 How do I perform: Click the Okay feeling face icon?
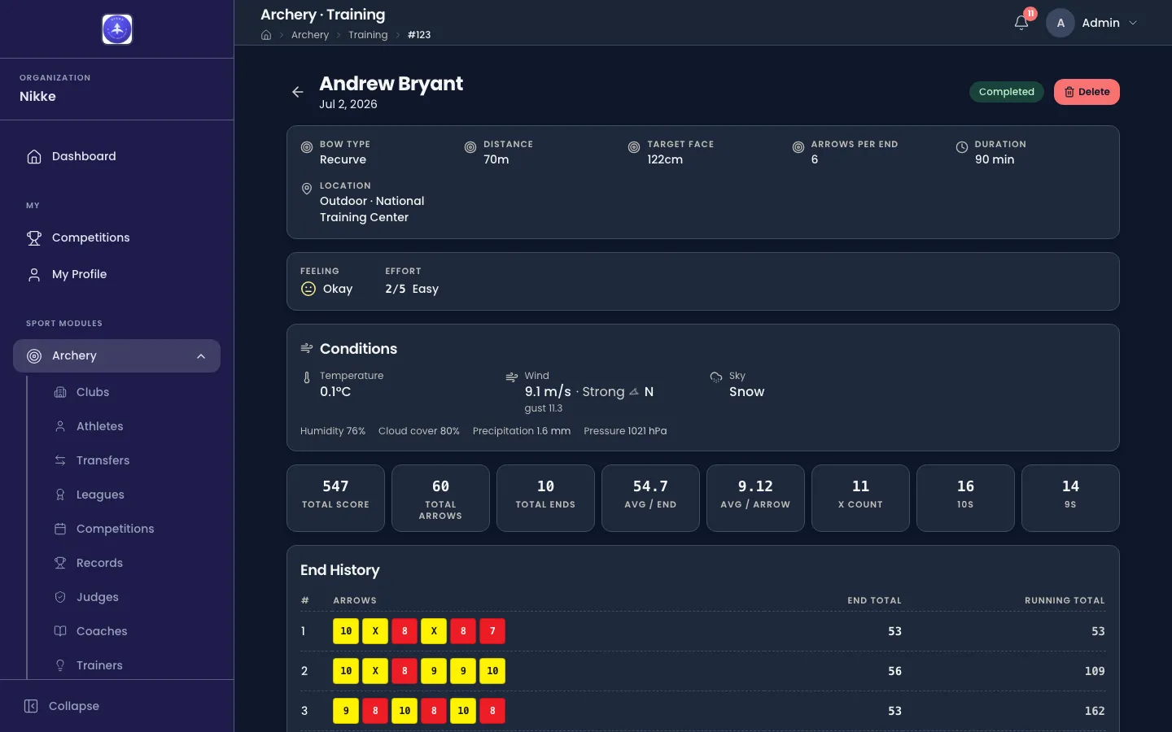click(x=308, y=289)
